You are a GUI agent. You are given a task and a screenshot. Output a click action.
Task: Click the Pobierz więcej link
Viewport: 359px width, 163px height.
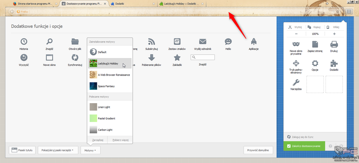121,140
